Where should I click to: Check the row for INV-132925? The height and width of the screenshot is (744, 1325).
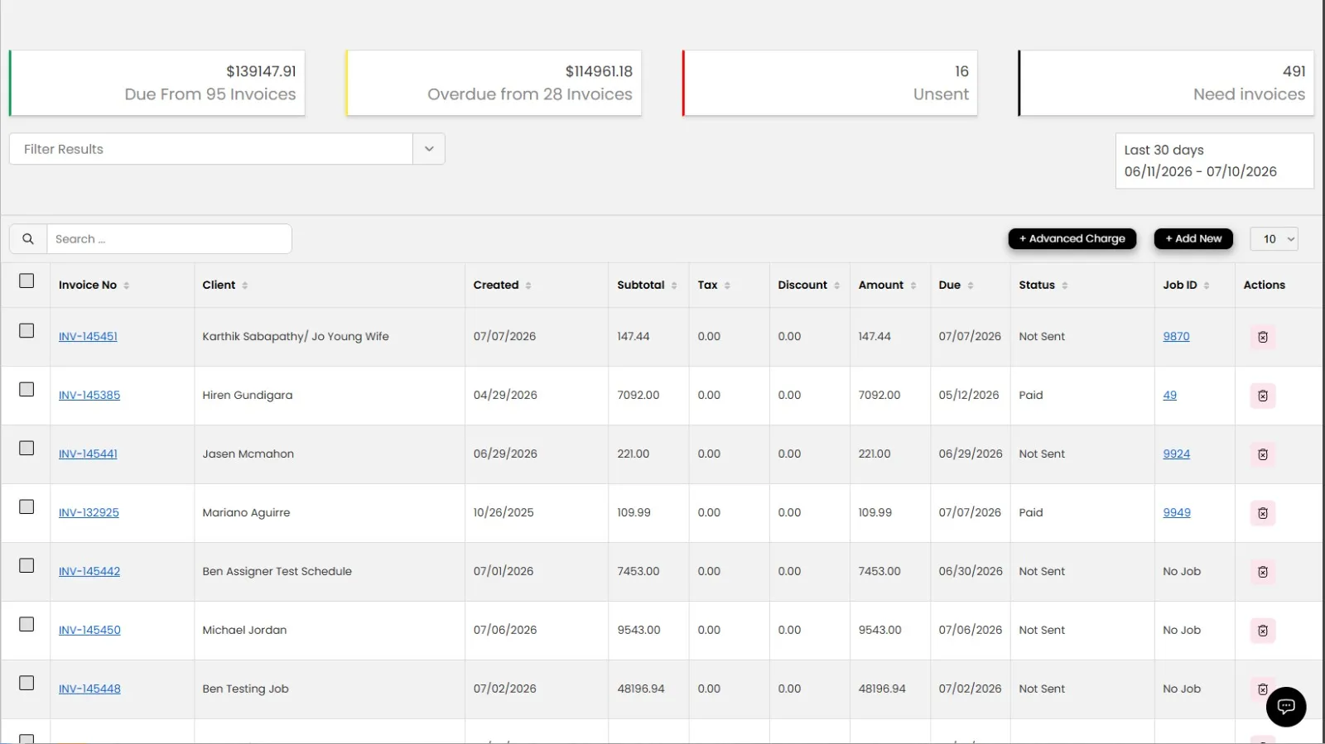(x=26, y=507)
